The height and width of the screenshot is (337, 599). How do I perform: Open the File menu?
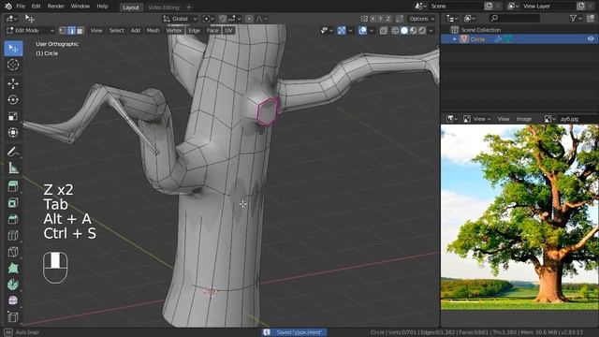click(21, 7)
